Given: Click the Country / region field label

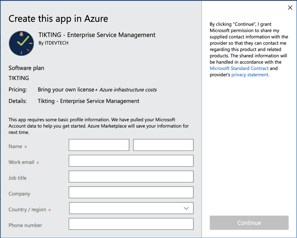Looking at the screenshot, I should 27,210.
